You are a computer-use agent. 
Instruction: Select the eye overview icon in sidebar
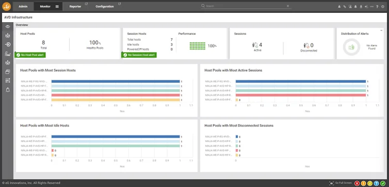point(8,26)
